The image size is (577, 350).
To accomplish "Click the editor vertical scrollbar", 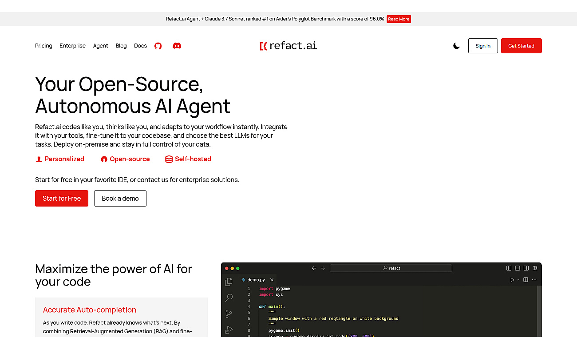I will point(539,311).
